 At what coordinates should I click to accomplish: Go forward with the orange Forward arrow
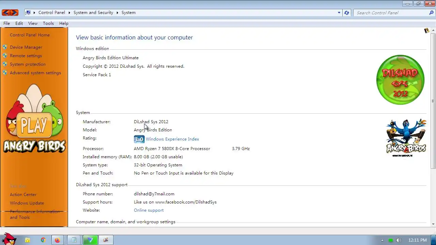(14, 13)
